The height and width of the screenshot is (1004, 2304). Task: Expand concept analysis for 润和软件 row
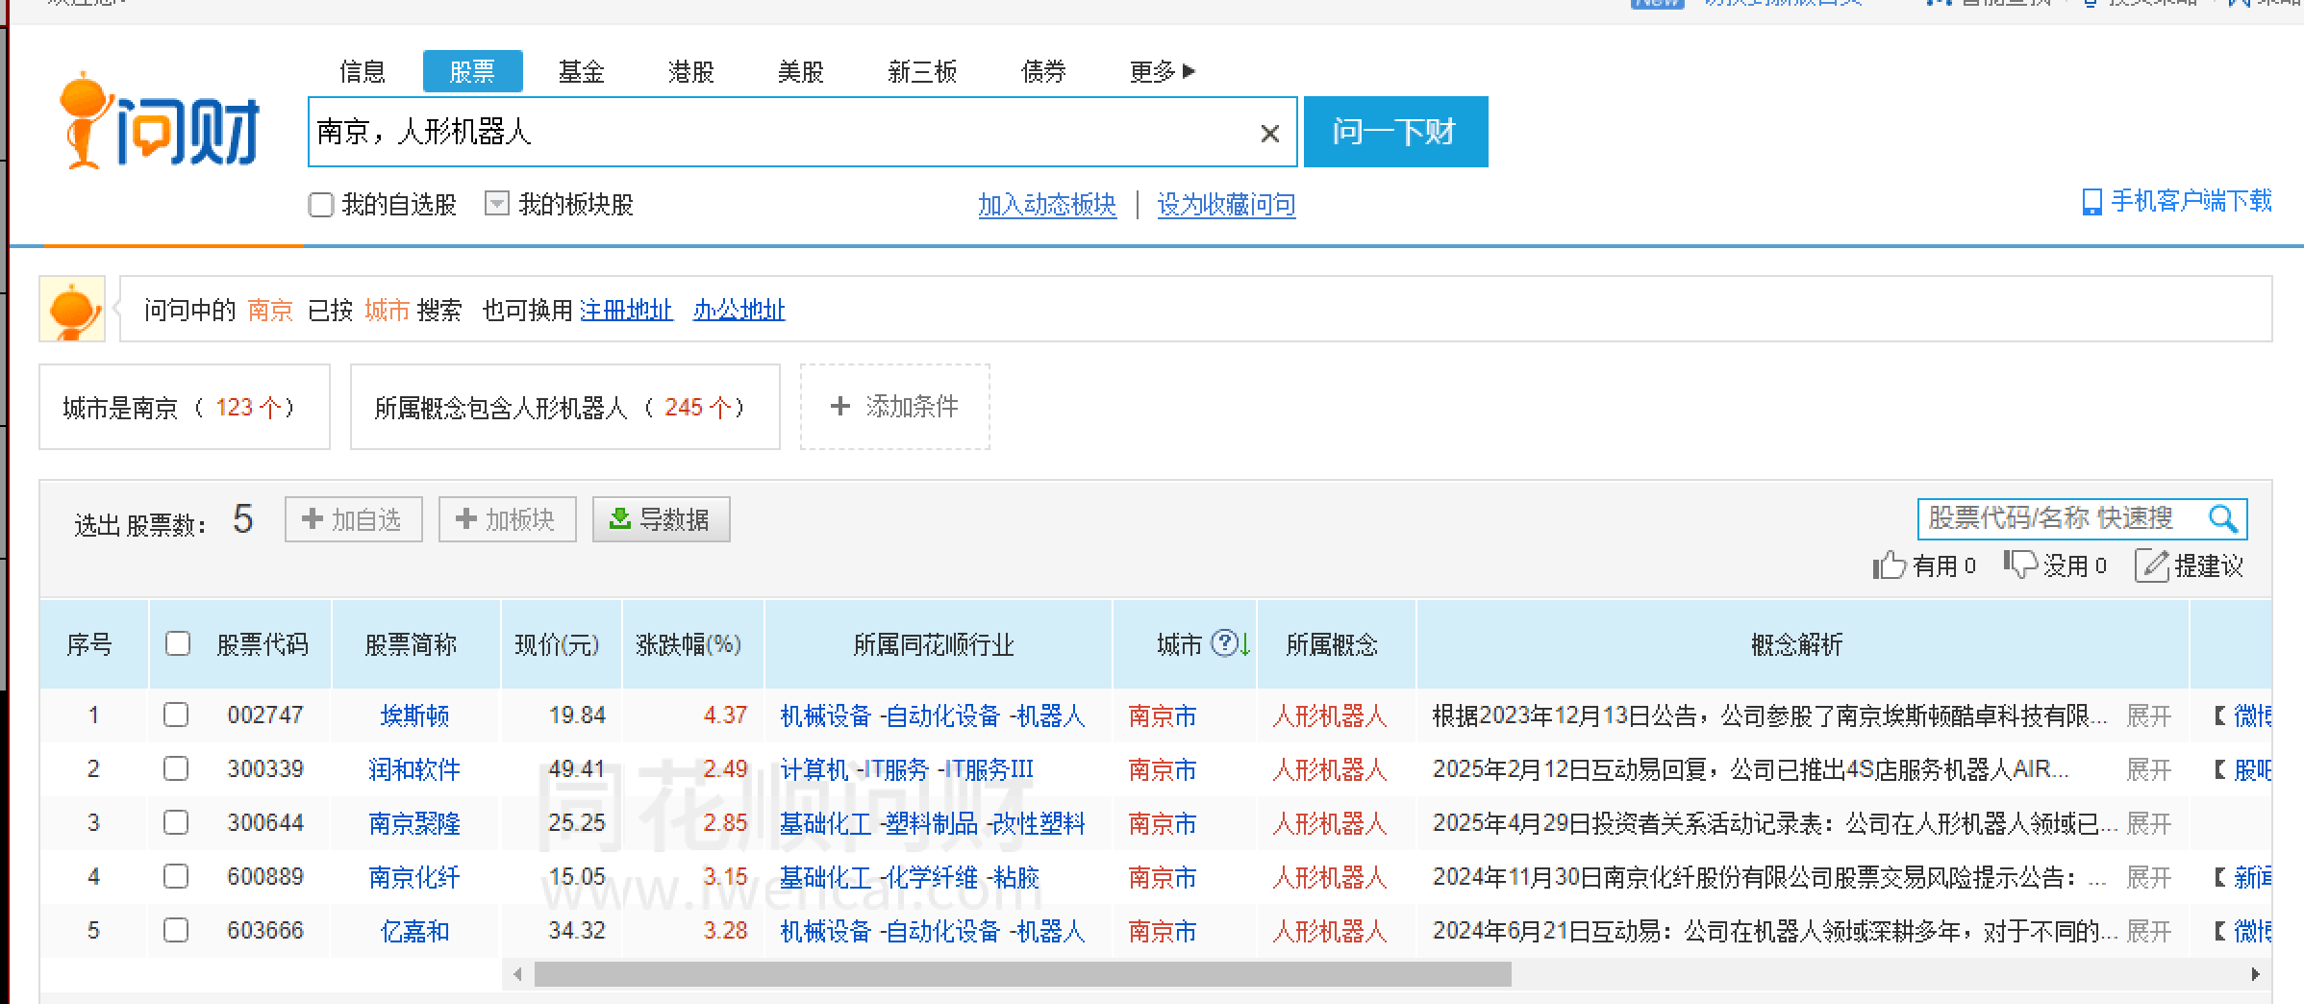coord(2148,769)
